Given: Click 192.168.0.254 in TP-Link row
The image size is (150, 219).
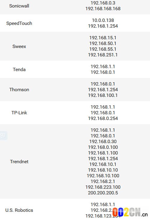Looking at the screenshot, I should (x=103, y=118).
